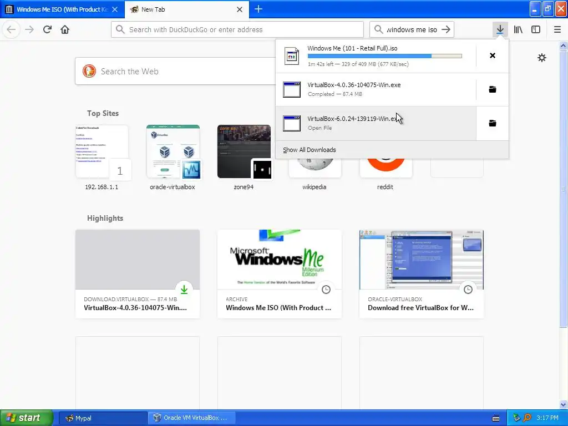The height and width of the screenshot is (426, 568).
Task: Click the ISO download progress bar
Action: pyautogui.click(x=385, y=56)
